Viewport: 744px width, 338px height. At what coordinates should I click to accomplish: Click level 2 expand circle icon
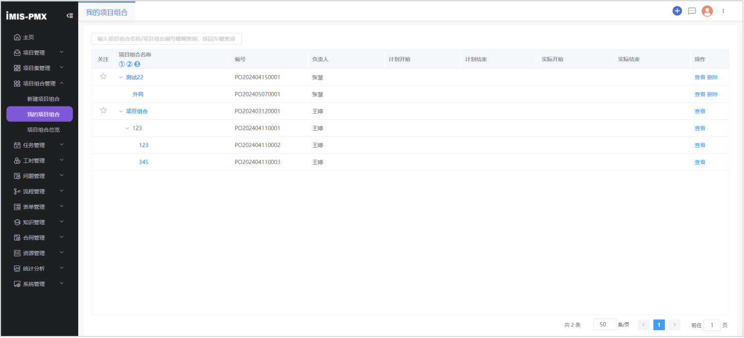129,64
